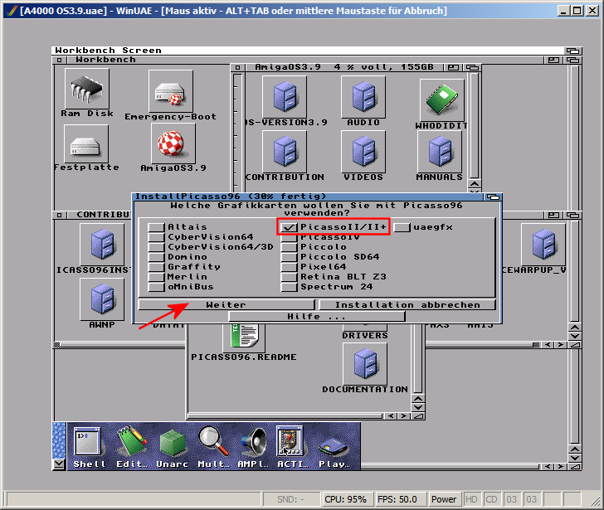Viewport: 604px width, 510px height.
Task: Launch the Play dock icon
Action: click(334, 447)
